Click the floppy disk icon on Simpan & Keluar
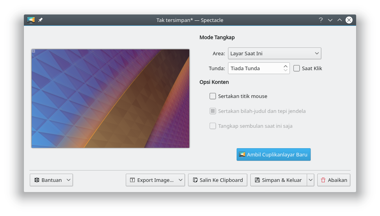This screenshot has width=380, height=216. pyautogui.click(x=257, y=180)
